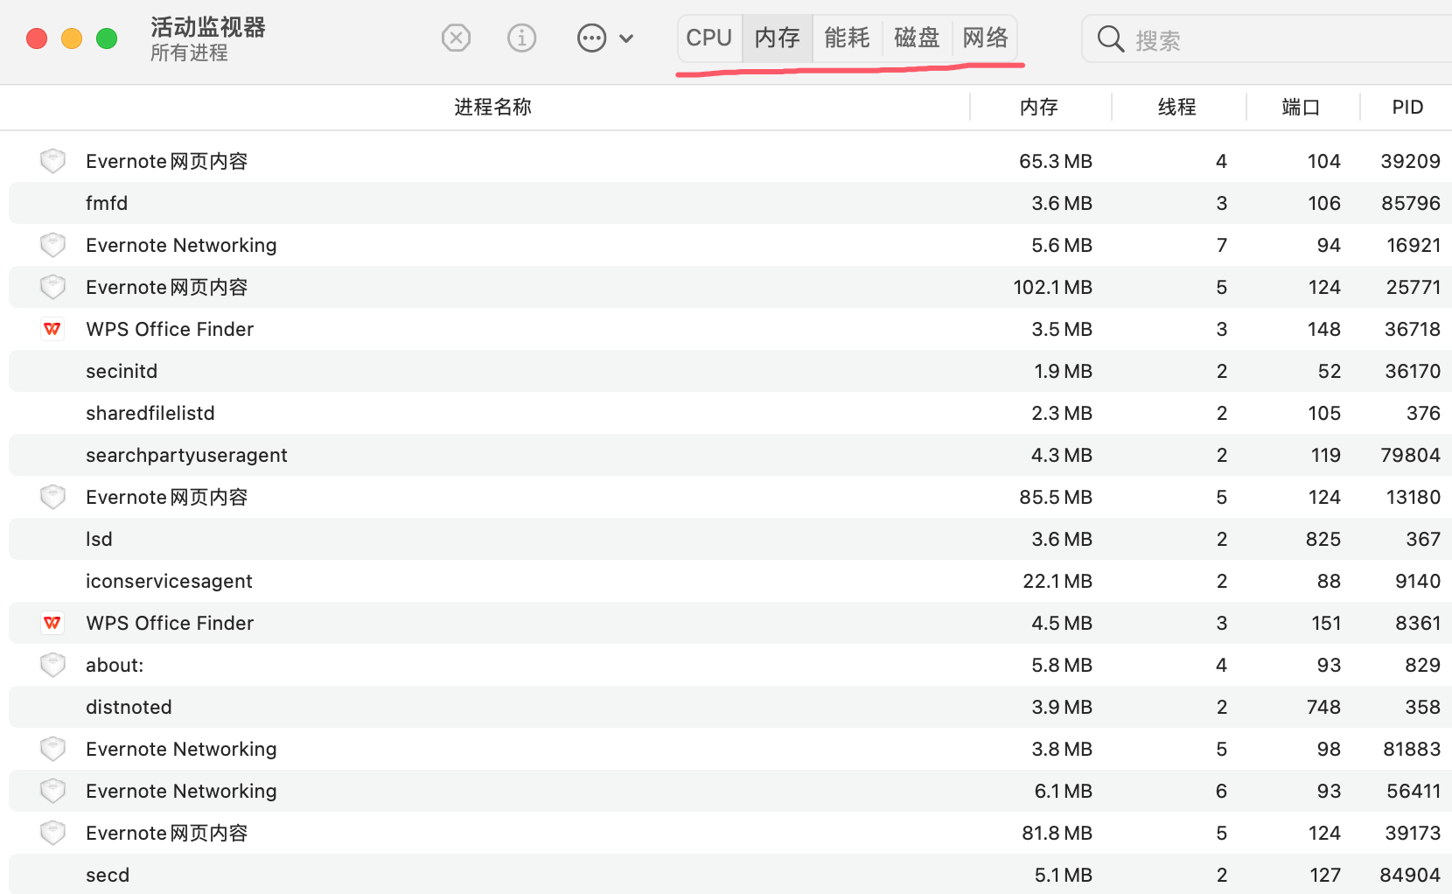Click the Evernote icon in the PID 39209 row
This screenshot has width=1452, height=894.
tap(53, 161)
